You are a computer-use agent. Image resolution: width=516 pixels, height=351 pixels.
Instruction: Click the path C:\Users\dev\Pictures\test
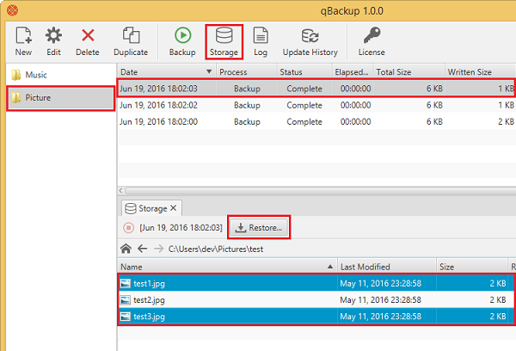point(216,249)
